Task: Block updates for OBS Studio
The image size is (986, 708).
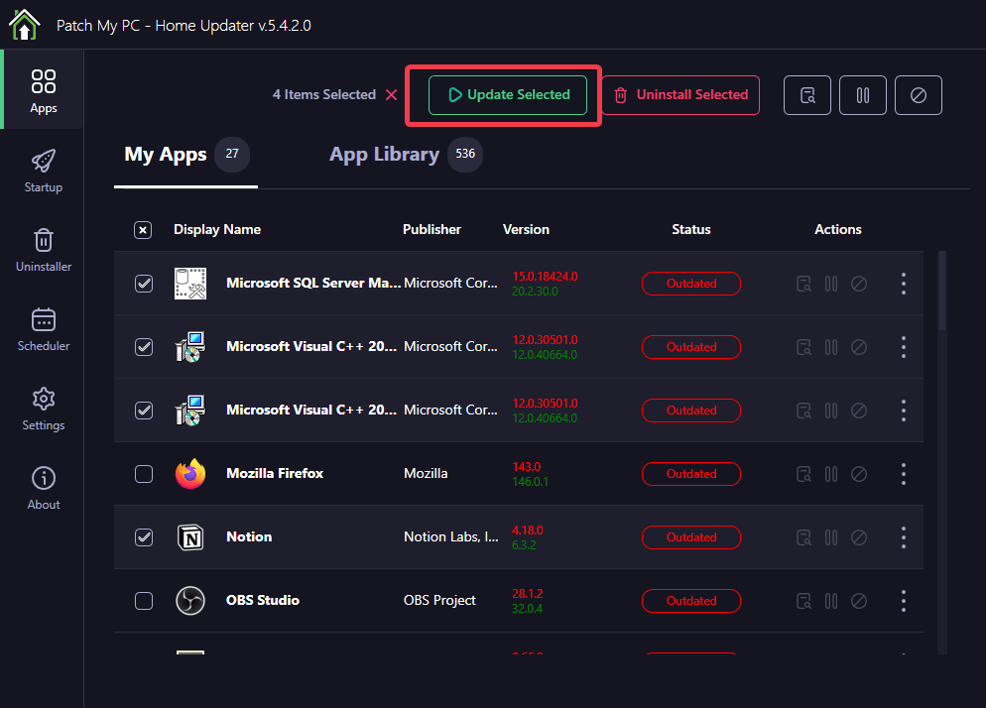Action: coord(859,601)
